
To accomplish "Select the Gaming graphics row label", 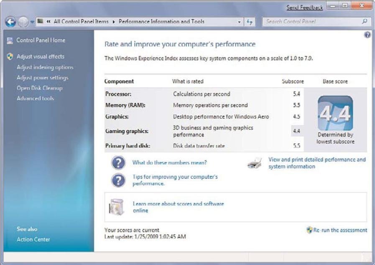I will coord(127,131).
